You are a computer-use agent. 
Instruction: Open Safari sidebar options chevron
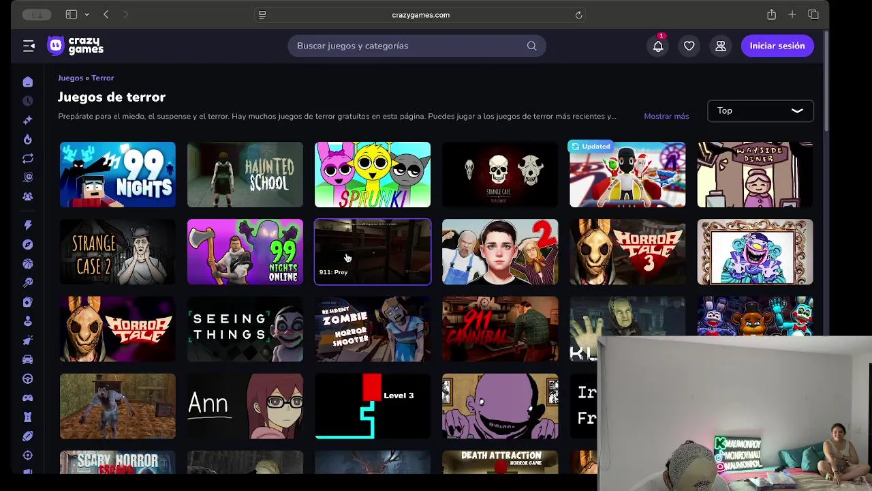tap(87, 14)
